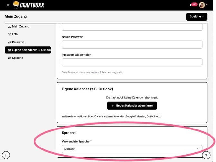Click the Speichern button
216x162 pixels.
pos(197,16)
